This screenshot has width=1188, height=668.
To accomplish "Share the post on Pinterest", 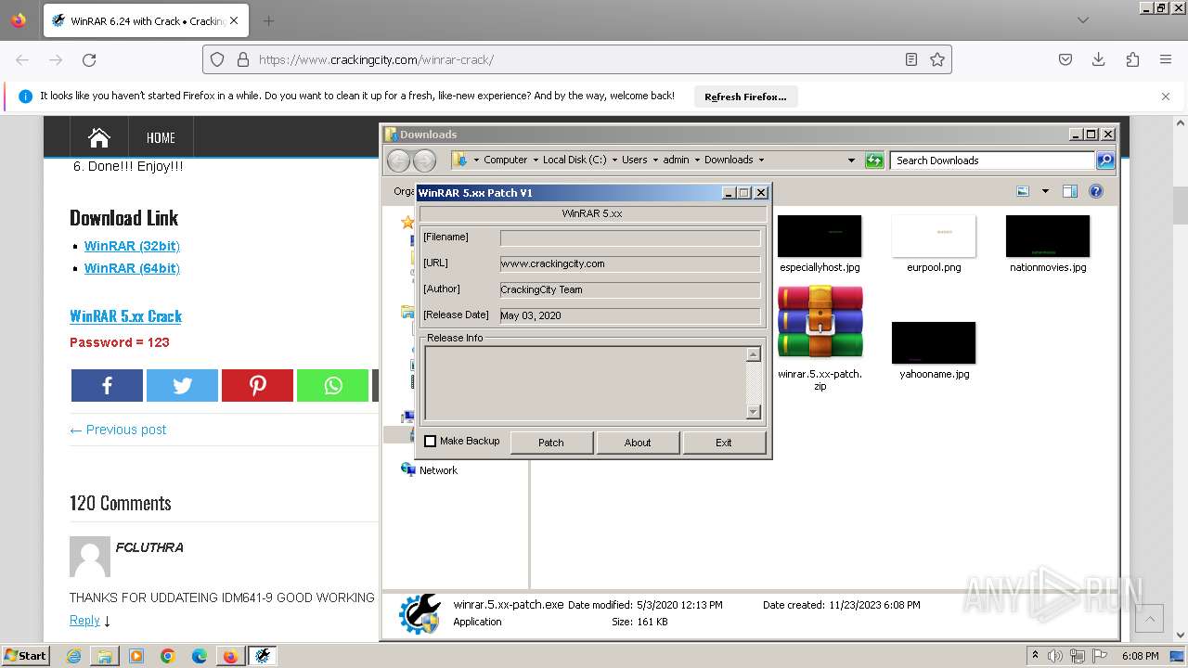I will click(x=257, y=385).
